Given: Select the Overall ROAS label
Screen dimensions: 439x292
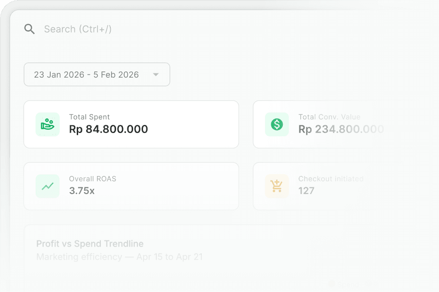Looking at the screenshot, I should [93, 179].
